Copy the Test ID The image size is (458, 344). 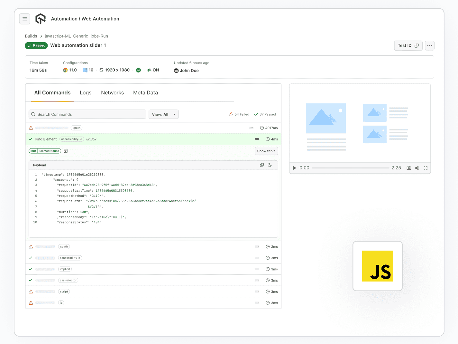[417, 45]
